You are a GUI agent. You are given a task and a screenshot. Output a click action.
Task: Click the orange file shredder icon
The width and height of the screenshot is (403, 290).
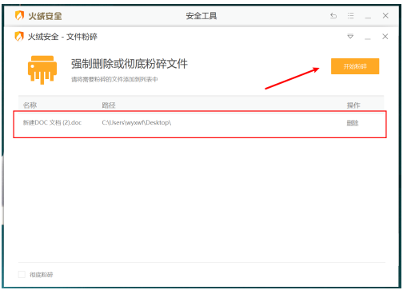click(42, 70)
